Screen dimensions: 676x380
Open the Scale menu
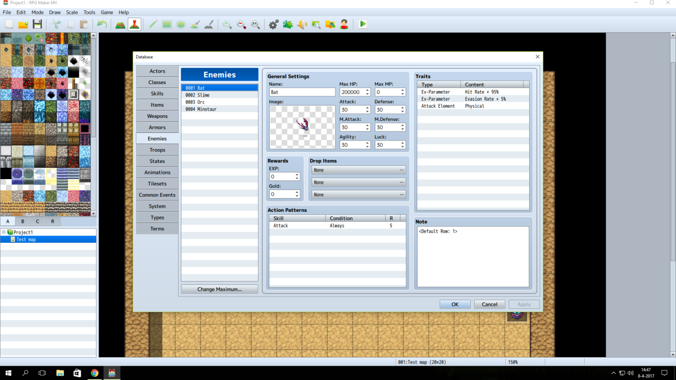(x=72, y=12)
